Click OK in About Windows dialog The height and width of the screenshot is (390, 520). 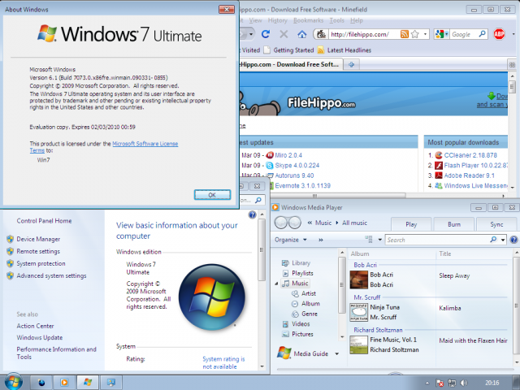pyautogui.click(x=212, y=195)
